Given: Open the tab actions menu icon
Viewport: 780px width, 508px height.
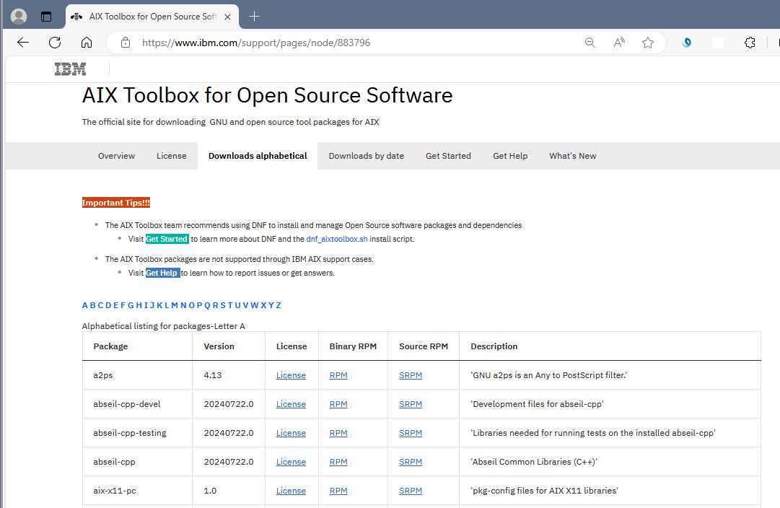Looking at the screenshot, I should point(46,17).
